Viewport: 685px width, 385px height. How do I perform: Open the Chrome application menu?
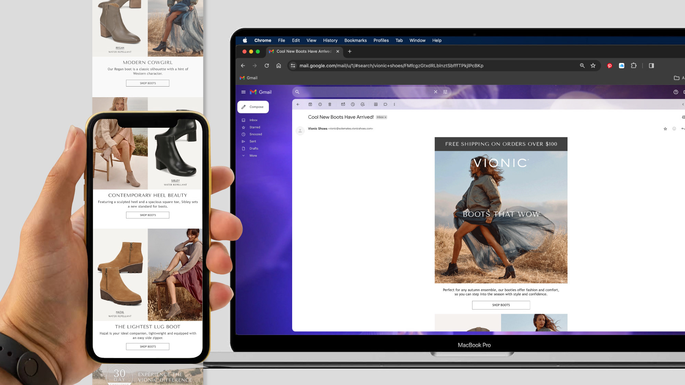coord(263,40)
